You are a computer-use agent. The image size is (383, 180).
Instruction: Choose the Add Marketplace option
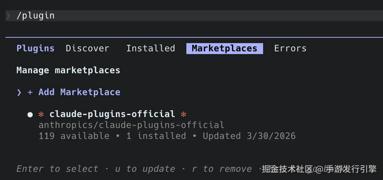pos(79,92)
